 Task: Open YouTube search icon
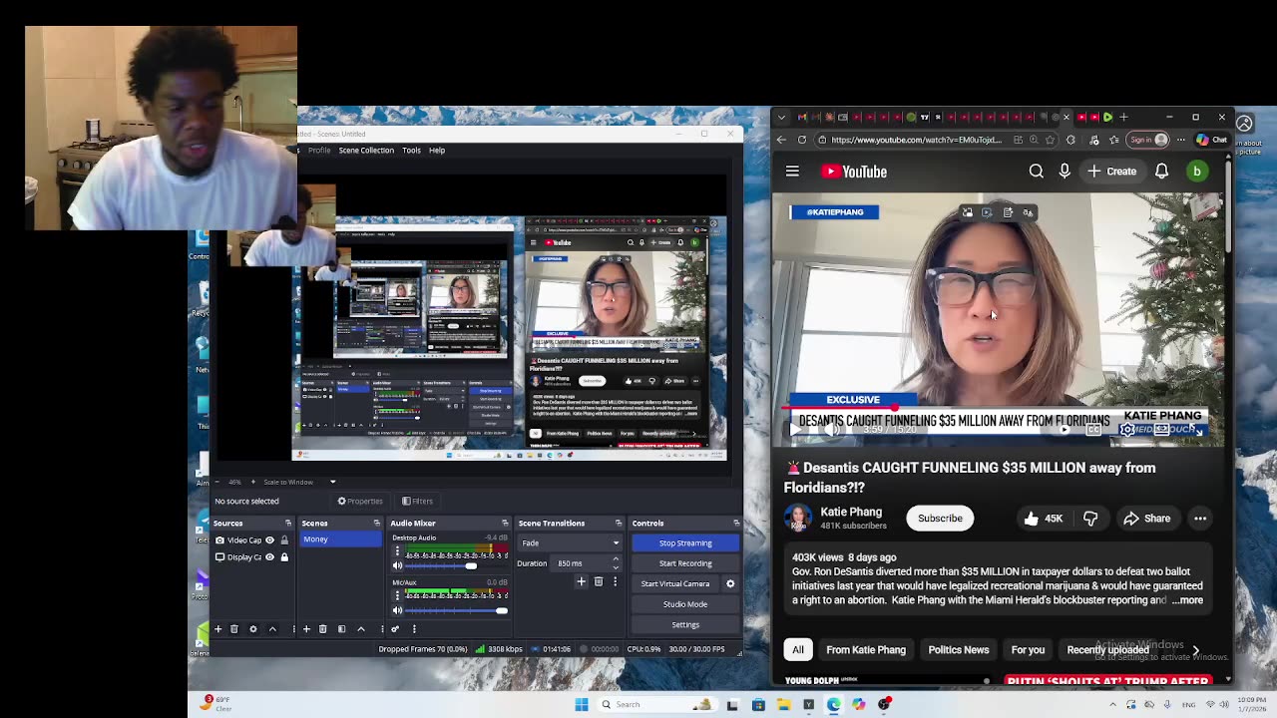point(1037,172)
